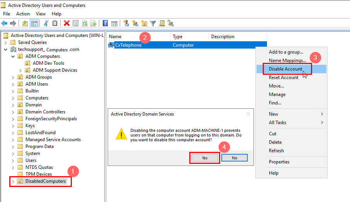The height and width of the screenshot is (202, 350).
Task: Expand the Domain Controllers tree node
Action: coord(13,112)
